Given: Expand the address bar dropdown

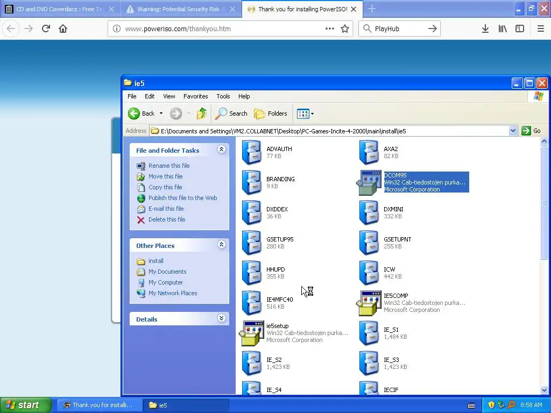Looking at the screenshot, I should pyautogui.click(x=513, y=131).
